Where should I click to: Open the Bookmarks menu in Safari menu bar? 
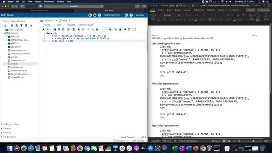tap(49, 2)
